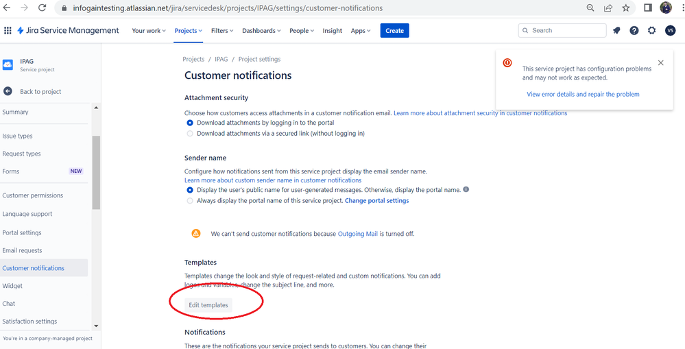Select Customer notifications in the sidebar
The width and height of the screenshot is (685, 349).
44,268
